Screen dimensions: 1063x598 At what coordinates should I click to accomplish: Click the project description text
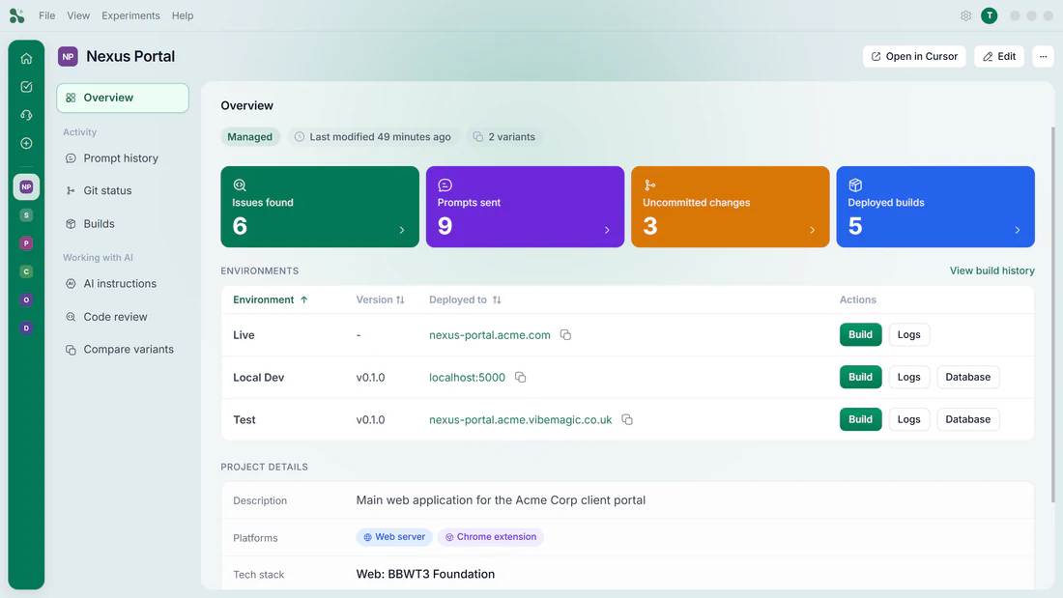tap(501, 500)
